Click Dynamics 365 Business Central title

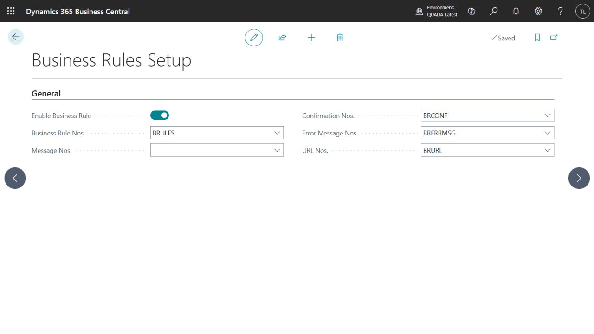click(x=78, y=11)
